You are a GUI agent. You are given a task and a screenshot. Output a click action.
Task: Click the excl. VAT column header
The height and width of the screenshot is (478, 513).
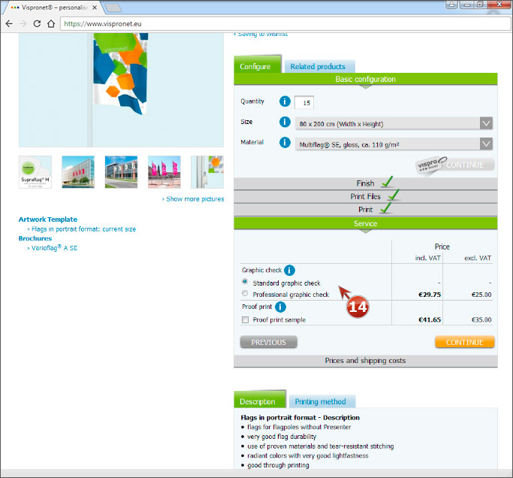pos(478,258)
